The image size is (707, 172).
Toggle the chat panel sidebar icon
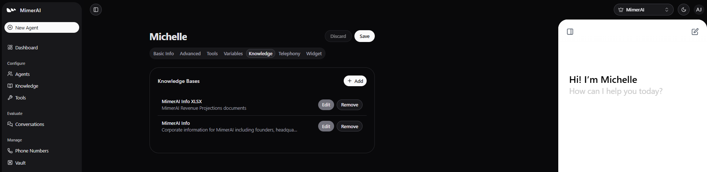(x=570, y=32)
